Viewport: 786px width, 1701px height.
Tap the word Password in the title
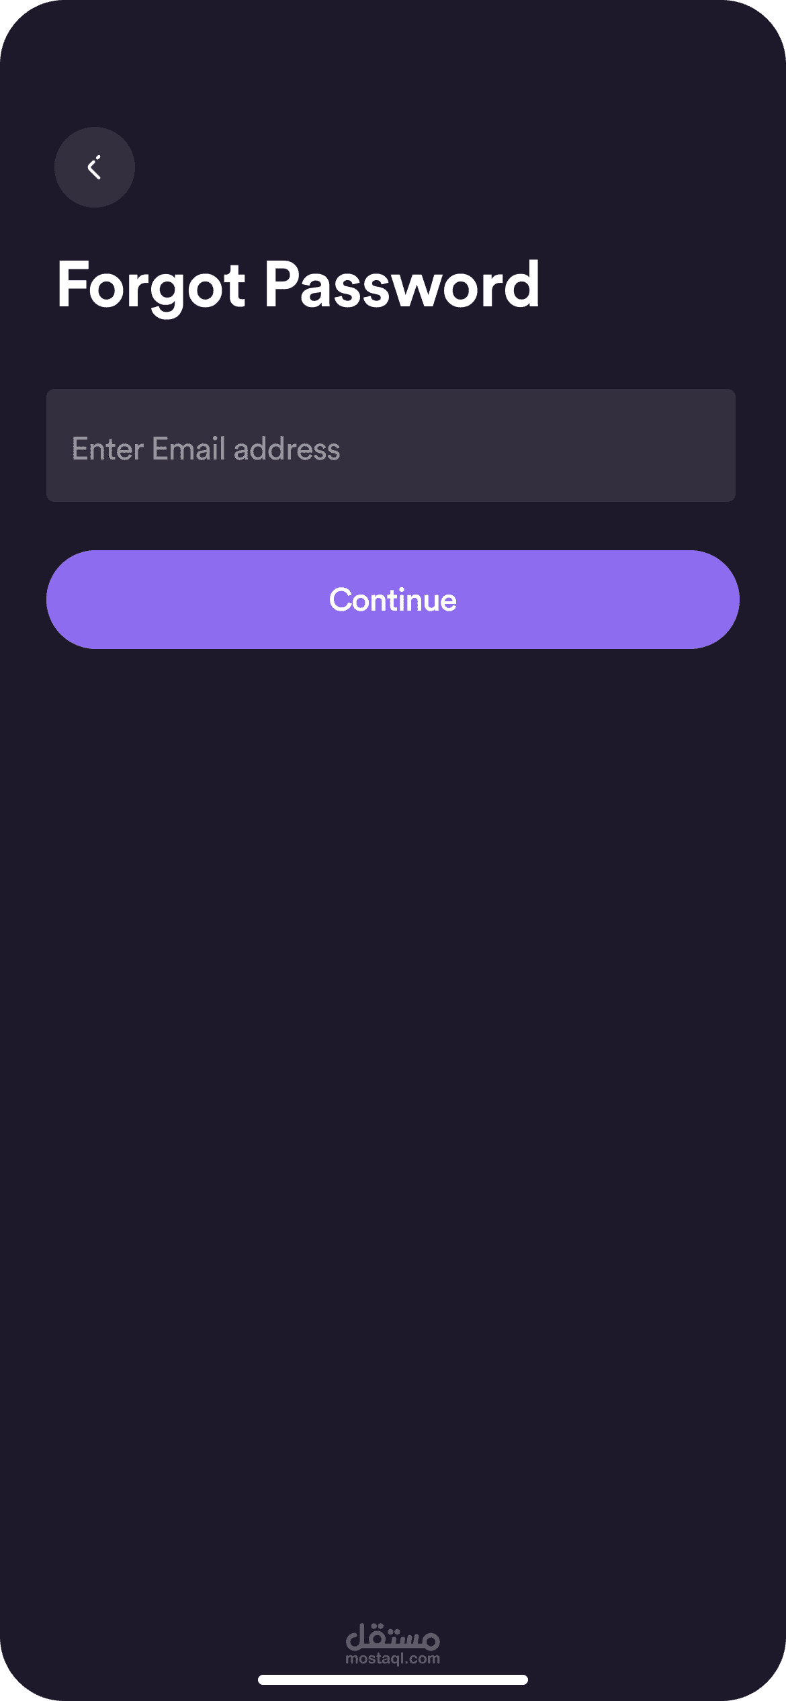click(x=401, y=285)
